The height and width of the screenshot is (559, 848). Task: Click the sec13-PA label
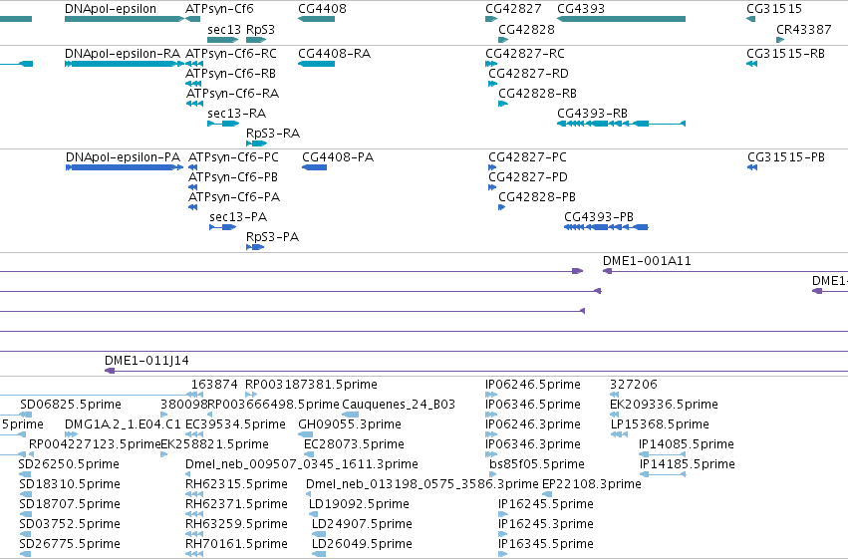click(238, 217)
